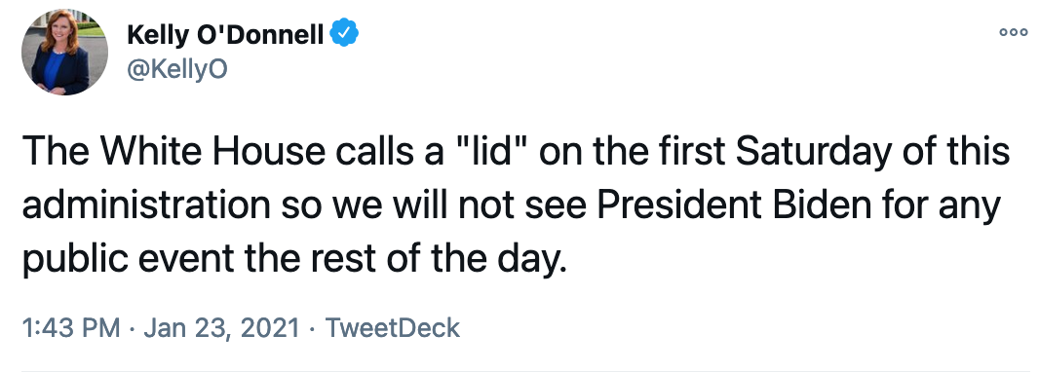Visit the @KellyO handle link
Screen dimensions: 1039x372
click(177, 69)
